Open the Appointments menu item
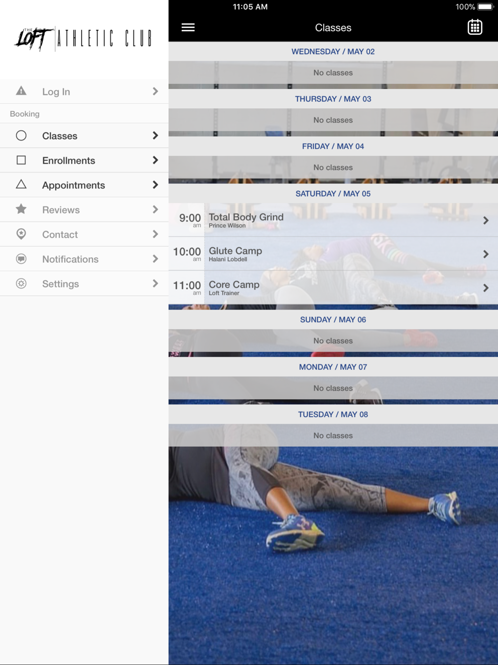The image size is (498, 665). click(84, 185)
